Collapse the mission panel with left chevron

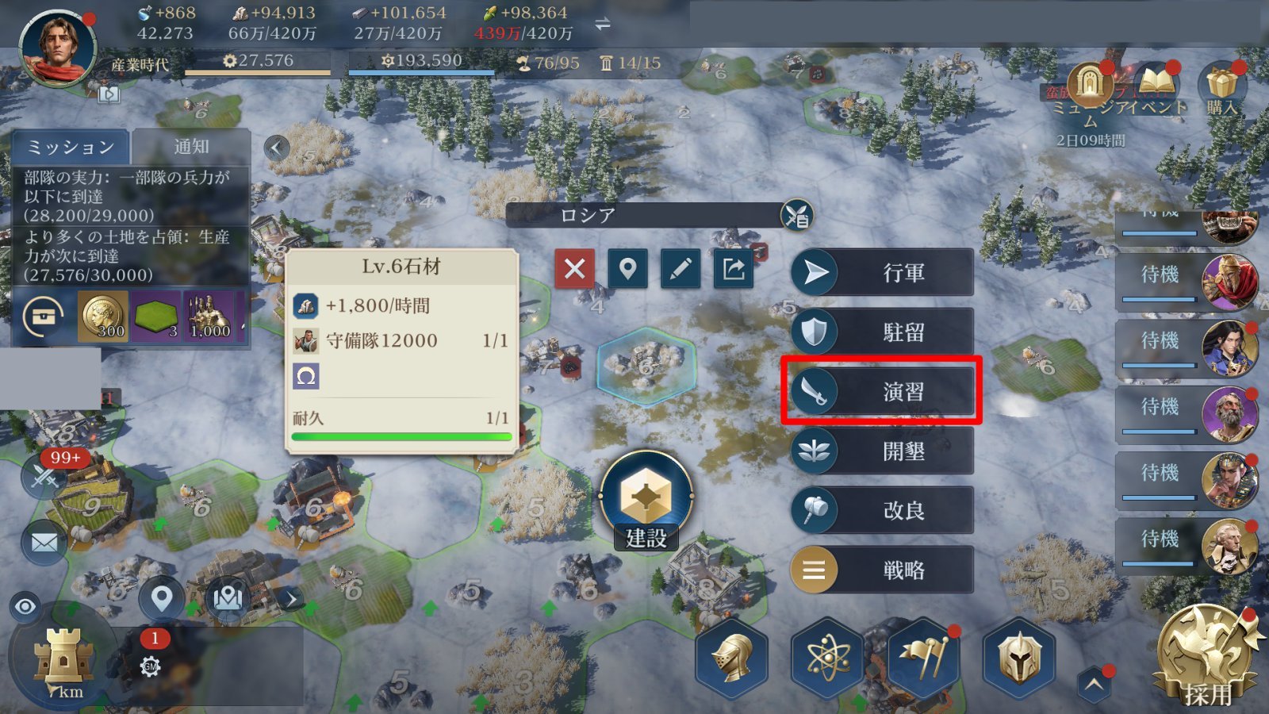276,148
